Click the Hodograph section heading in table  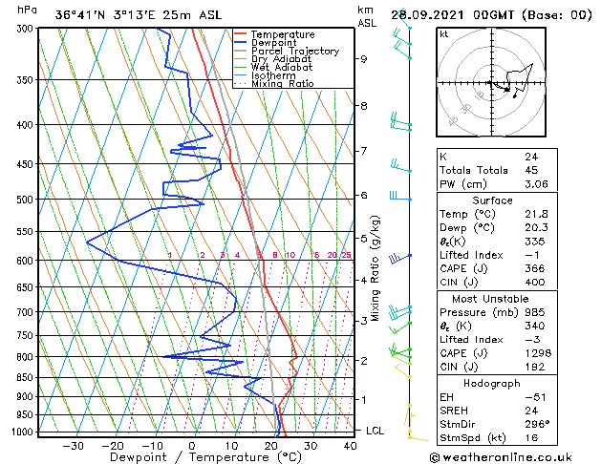(492, 384)
